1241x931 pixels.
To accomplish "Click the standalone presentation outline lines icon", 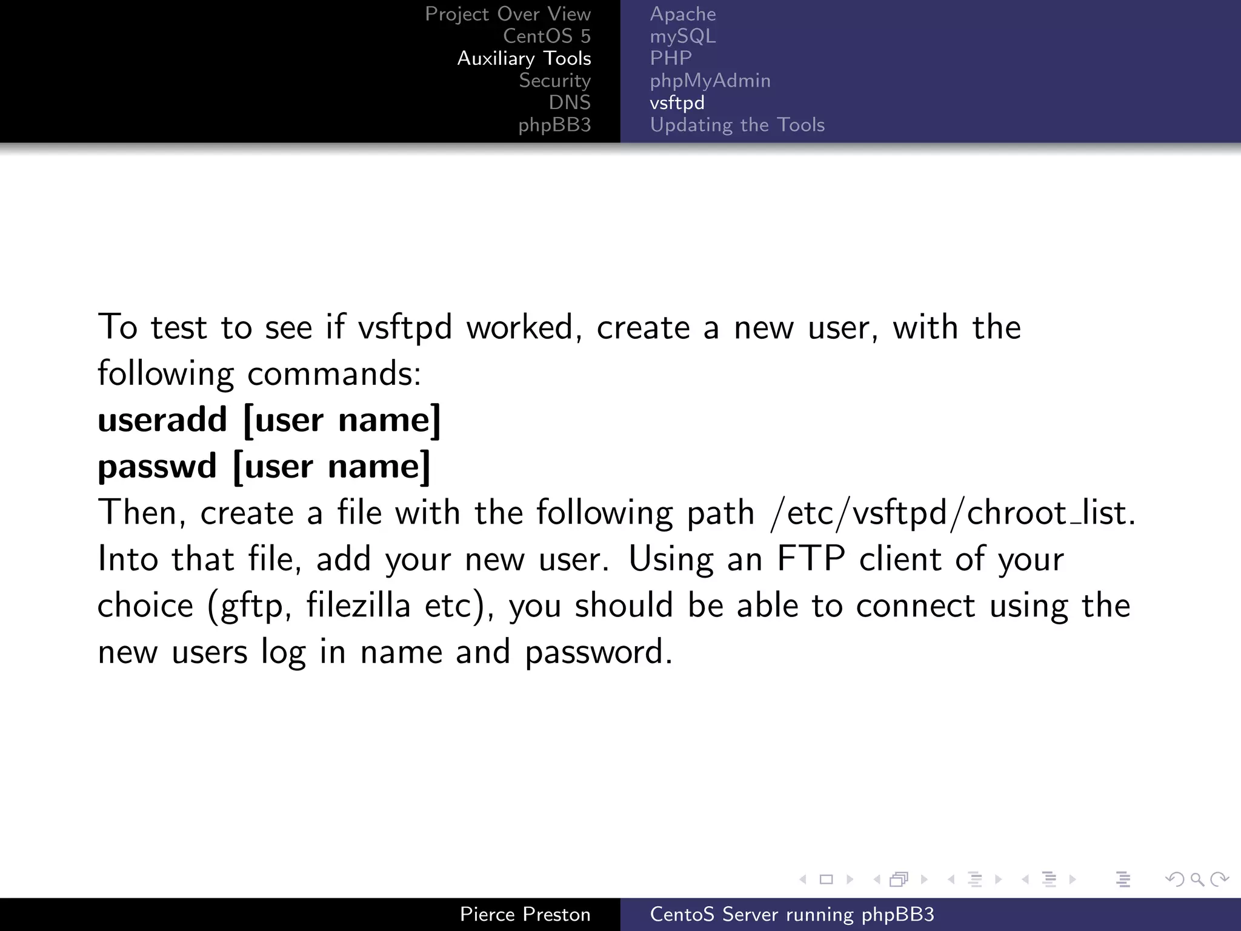I will 1123,879.
